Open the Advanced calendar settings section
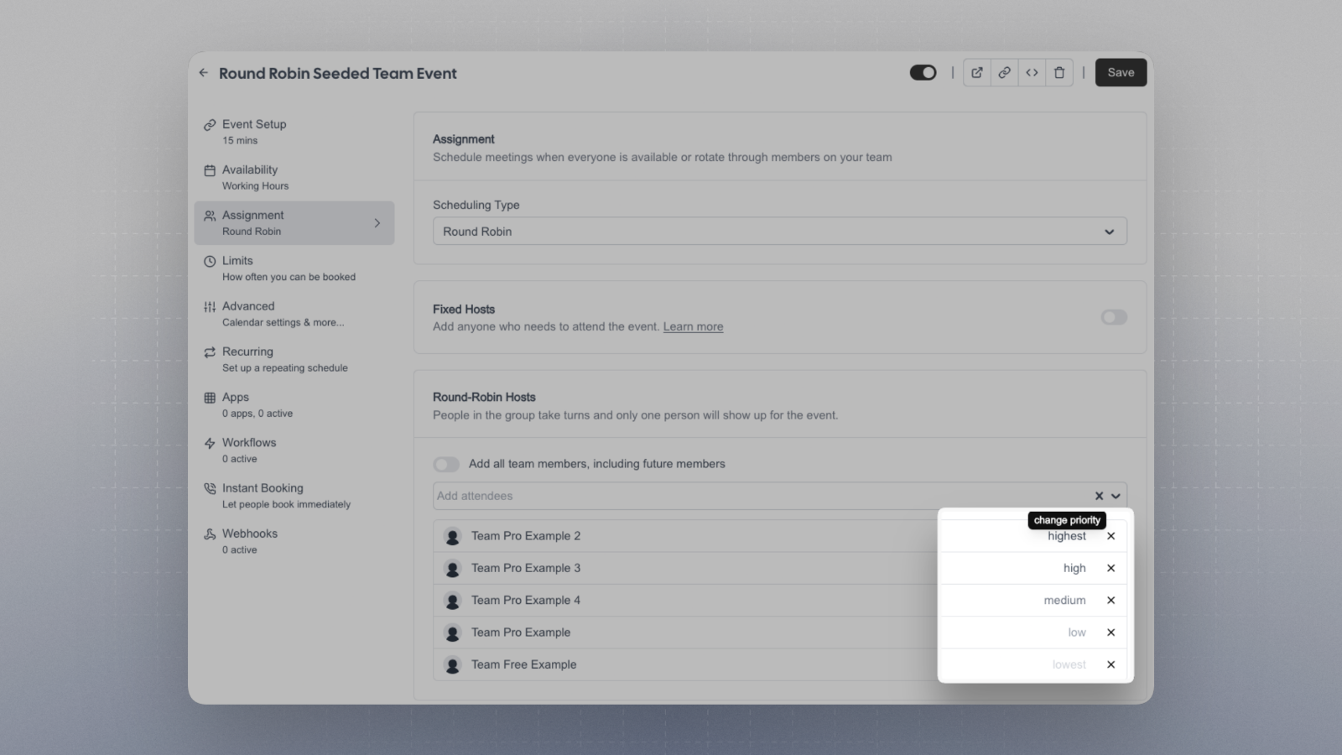 [x=294, y=314]
